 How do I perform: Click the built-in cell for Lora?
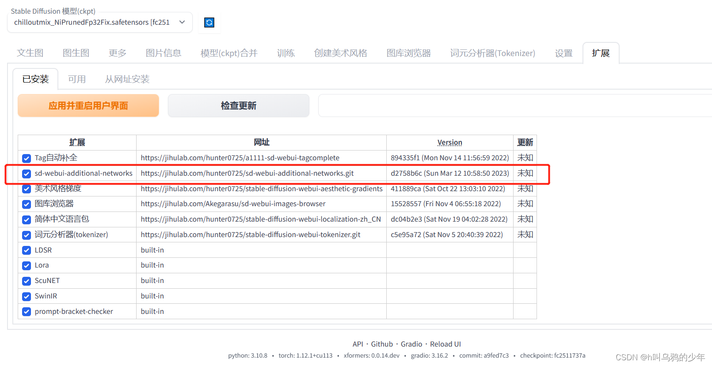[x=262, y=265]
